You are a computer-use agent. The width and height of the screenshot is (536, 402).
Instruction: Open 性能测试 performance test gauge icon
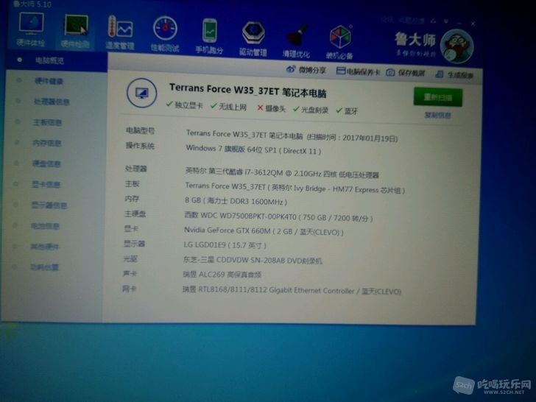click(165, 34)
